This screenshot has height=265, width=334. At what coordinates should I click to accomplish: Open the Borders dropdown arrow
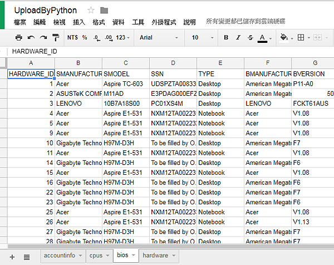(x=308, y=38)
